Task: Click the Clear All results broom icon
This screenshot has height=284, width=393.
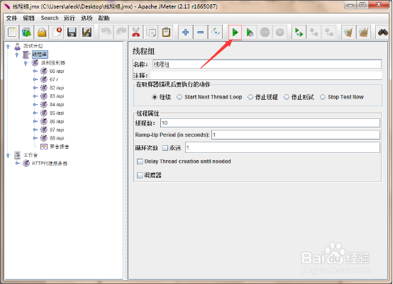Action: click(364, 33)
